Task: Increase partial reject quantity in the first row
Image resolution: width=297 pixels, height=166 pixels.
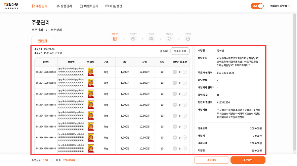Action: click(x=185, y=72)
